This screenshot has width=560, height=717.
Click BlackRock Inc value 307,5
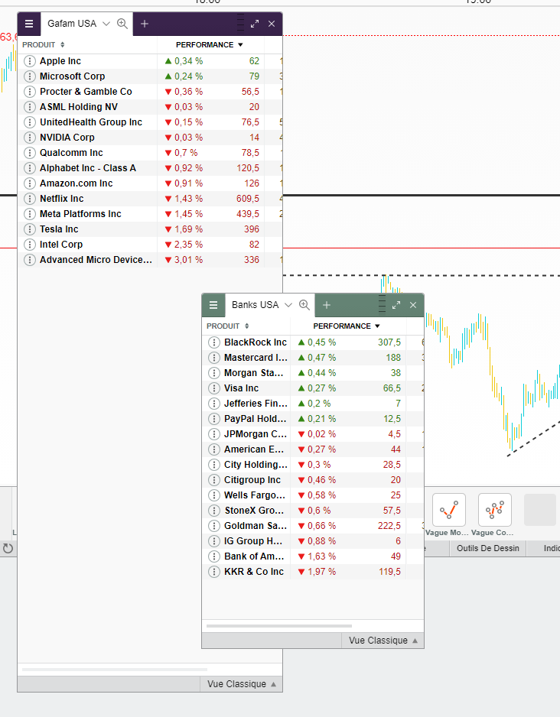(x=389, y=342)
